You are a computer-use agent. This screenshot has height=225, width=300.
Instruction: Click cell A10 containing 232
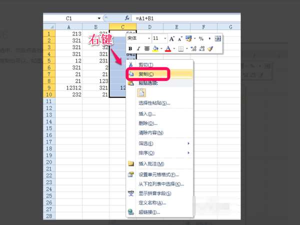(69, 94)
